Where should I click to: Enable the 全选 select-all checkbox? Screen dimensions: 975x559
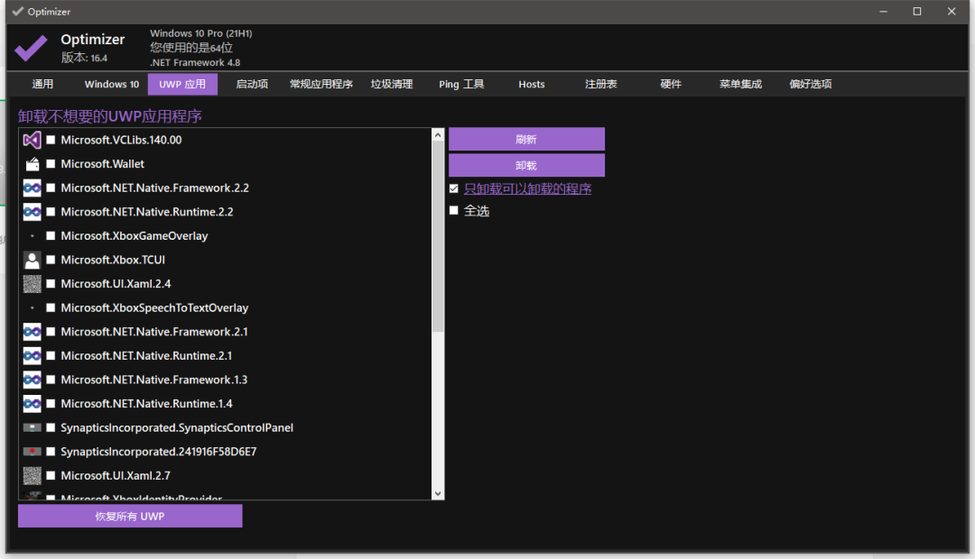coord(454,211)
